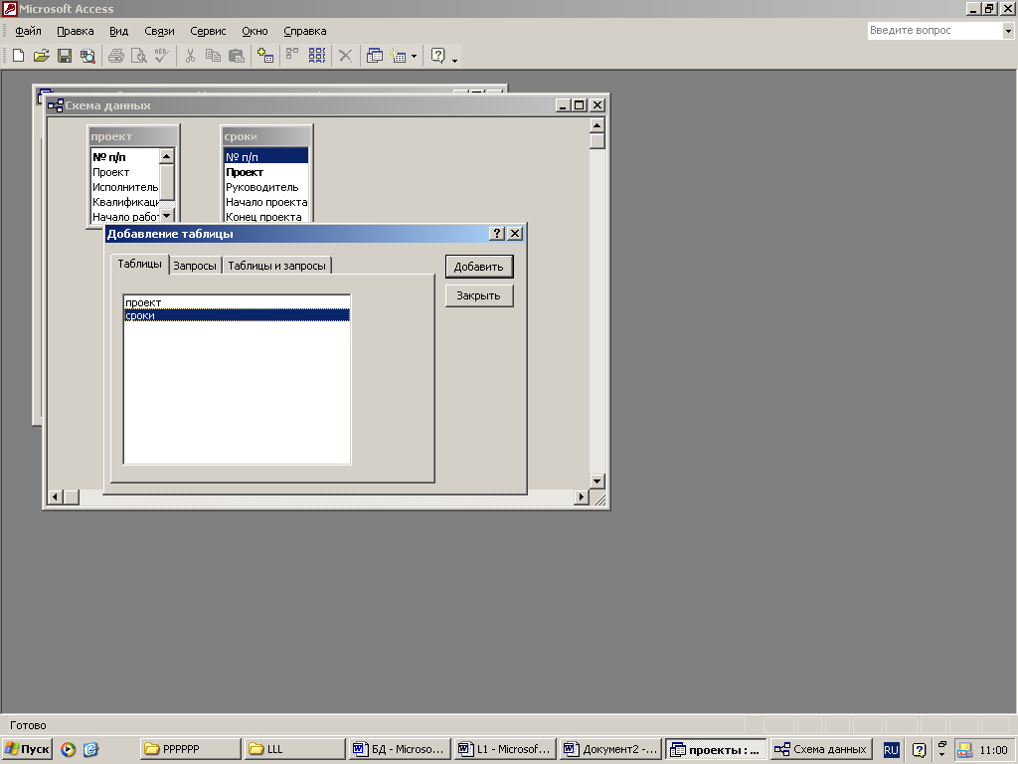Click the New Object toolbar icon
1018x764 pixels.
point(398,56)
